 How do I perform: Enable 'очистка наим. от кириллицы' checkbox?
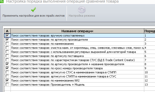tap(7, 48)
